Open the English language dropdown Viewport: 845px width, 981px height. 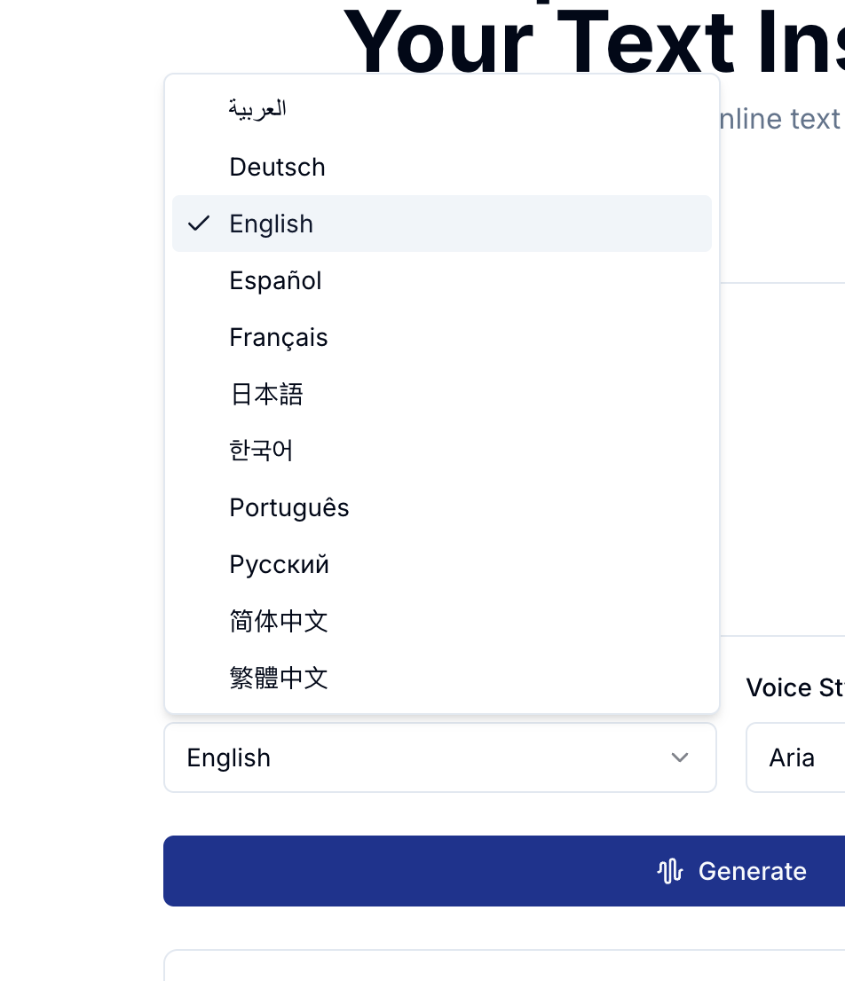click(440, 757)
